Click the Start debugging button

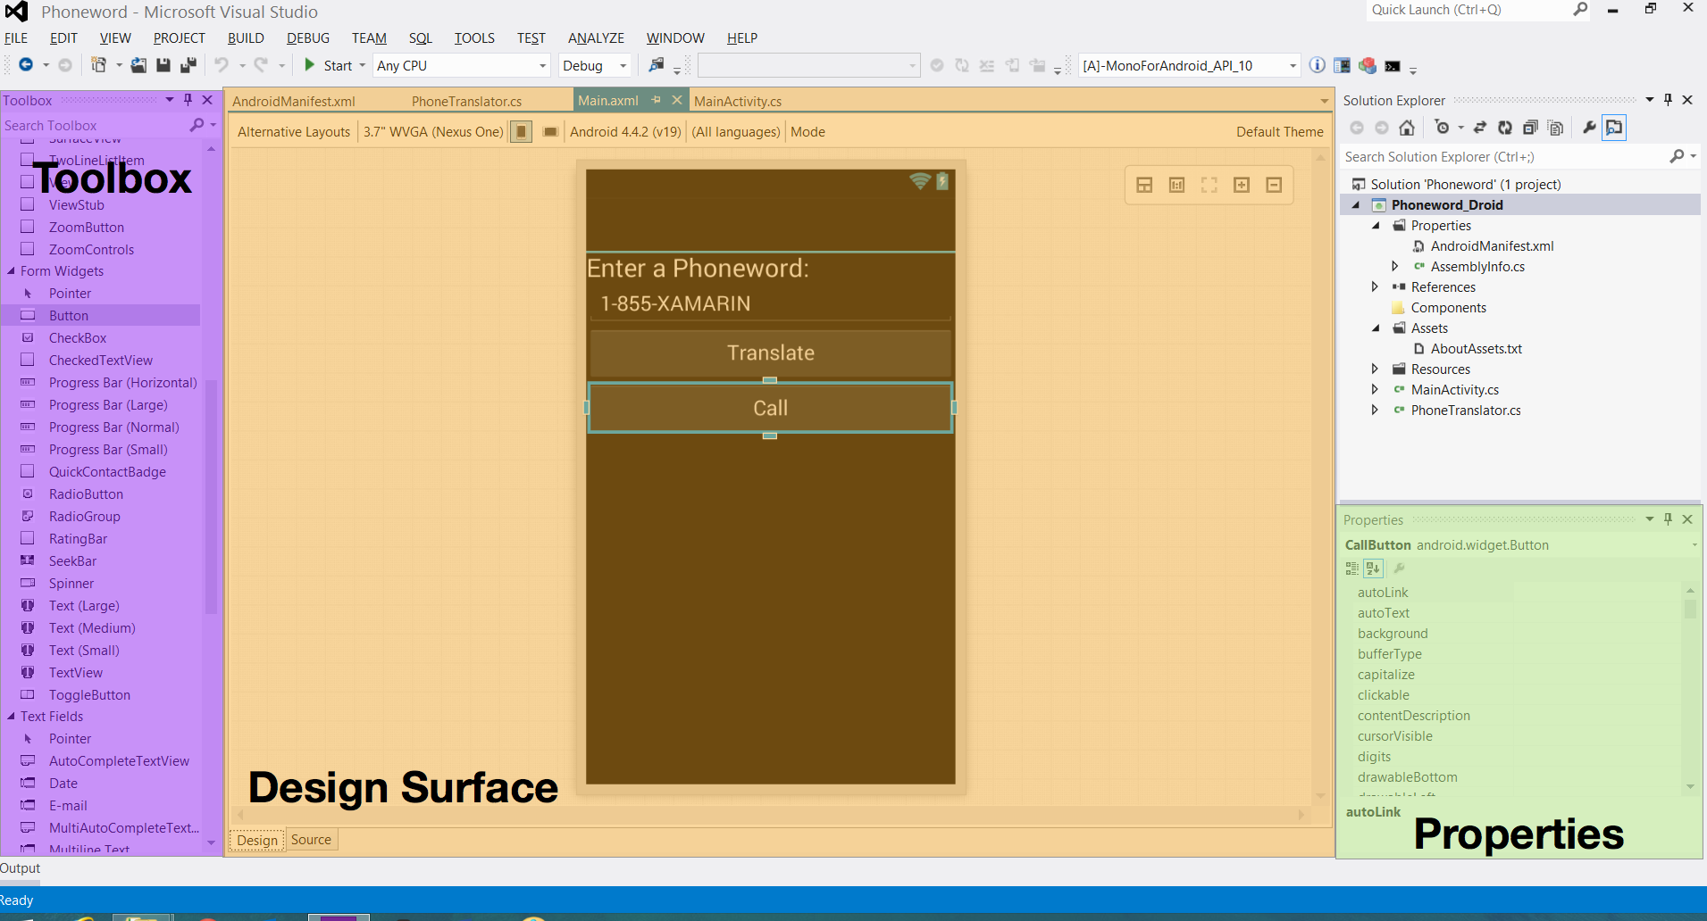[329, 65]
